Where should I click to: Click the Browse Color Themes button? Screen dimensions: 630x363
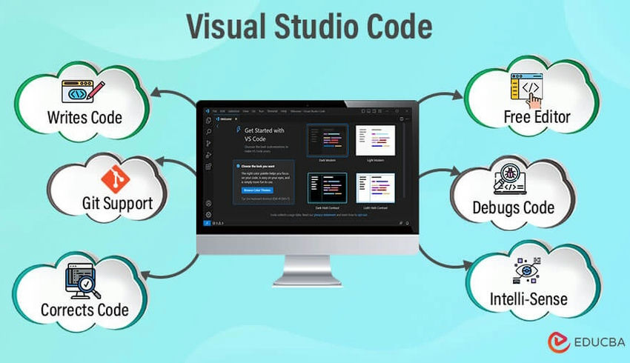point(257,190)
